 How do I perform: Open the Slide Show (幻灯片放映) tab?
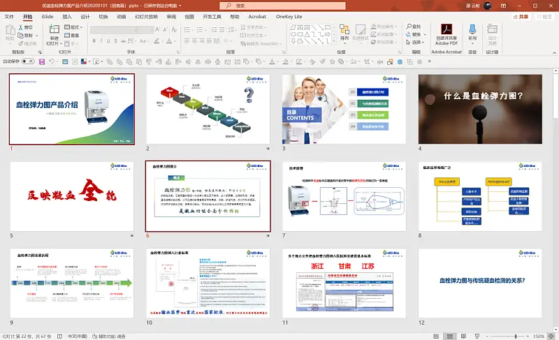coord(146,17)
